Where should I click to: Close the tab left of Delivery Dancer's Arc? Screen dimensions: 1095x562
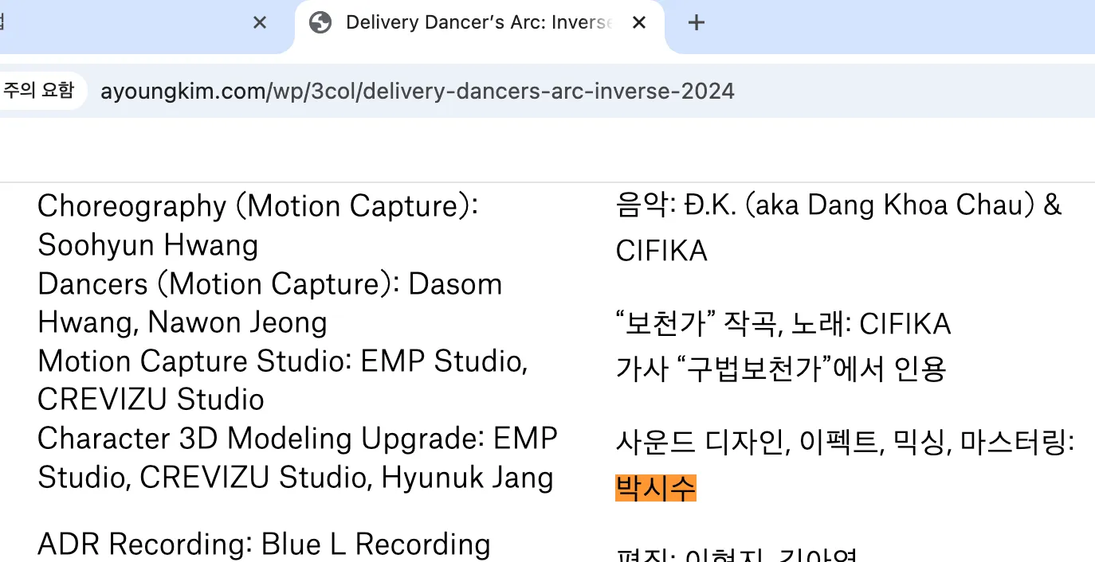260,23
